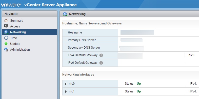Click the Hostname label

tap(75, 32)
